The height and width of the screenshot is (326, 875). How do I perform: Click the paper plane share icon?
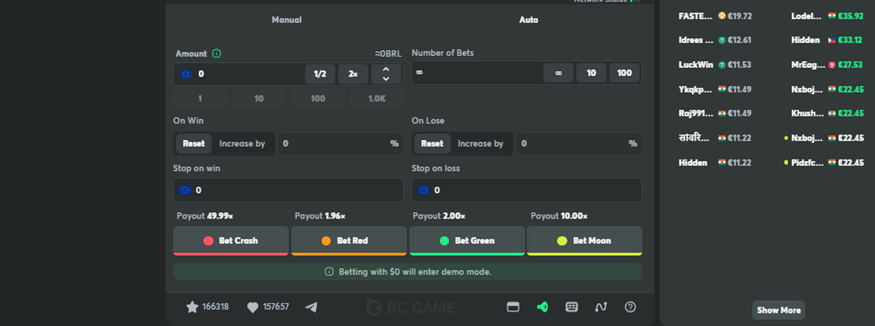[311, 307]
